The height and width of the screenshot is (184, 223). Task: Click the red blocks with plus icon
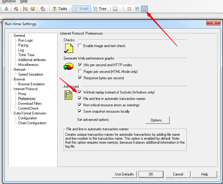(16, 9)
